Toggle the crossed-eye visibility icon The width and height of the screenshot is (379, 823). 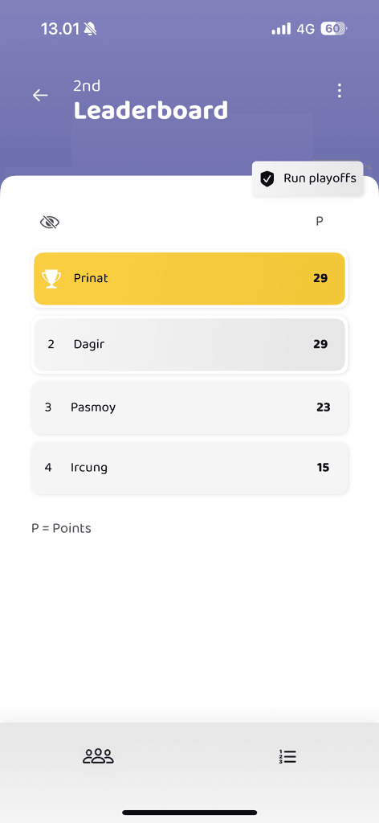pos(50,223)
